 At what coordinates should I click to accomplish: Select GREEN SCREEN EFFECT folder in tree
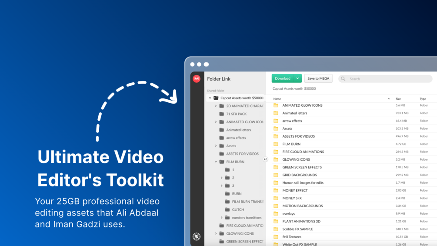point(245,242)
